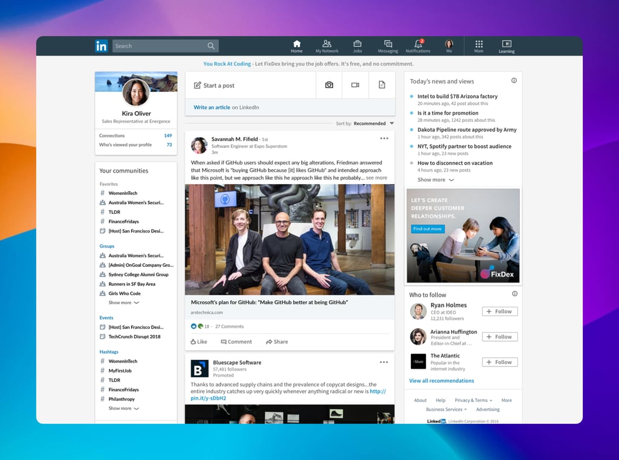
Task: Comment on Savannah's post
Action: tap(236, 342)
